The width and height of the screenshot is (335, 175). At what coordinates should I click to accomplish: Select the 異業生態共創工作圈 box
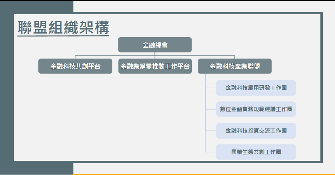pyautogui.click(x=256, y=152)
